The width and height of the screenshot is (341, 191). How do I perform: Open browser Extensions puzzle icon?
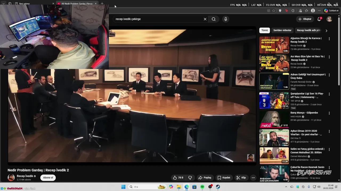coord(293,11)
